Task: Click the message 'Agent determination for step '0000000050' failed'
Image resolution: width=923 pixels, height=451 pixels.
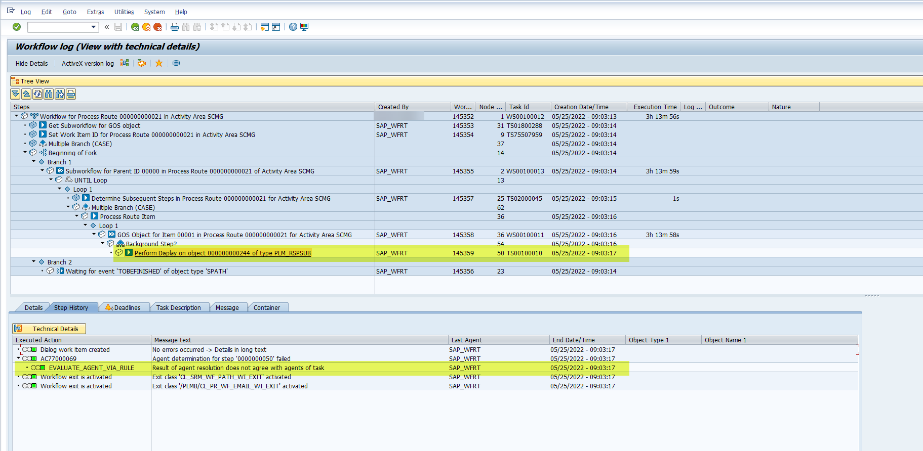Action: [x=221, y=358]
